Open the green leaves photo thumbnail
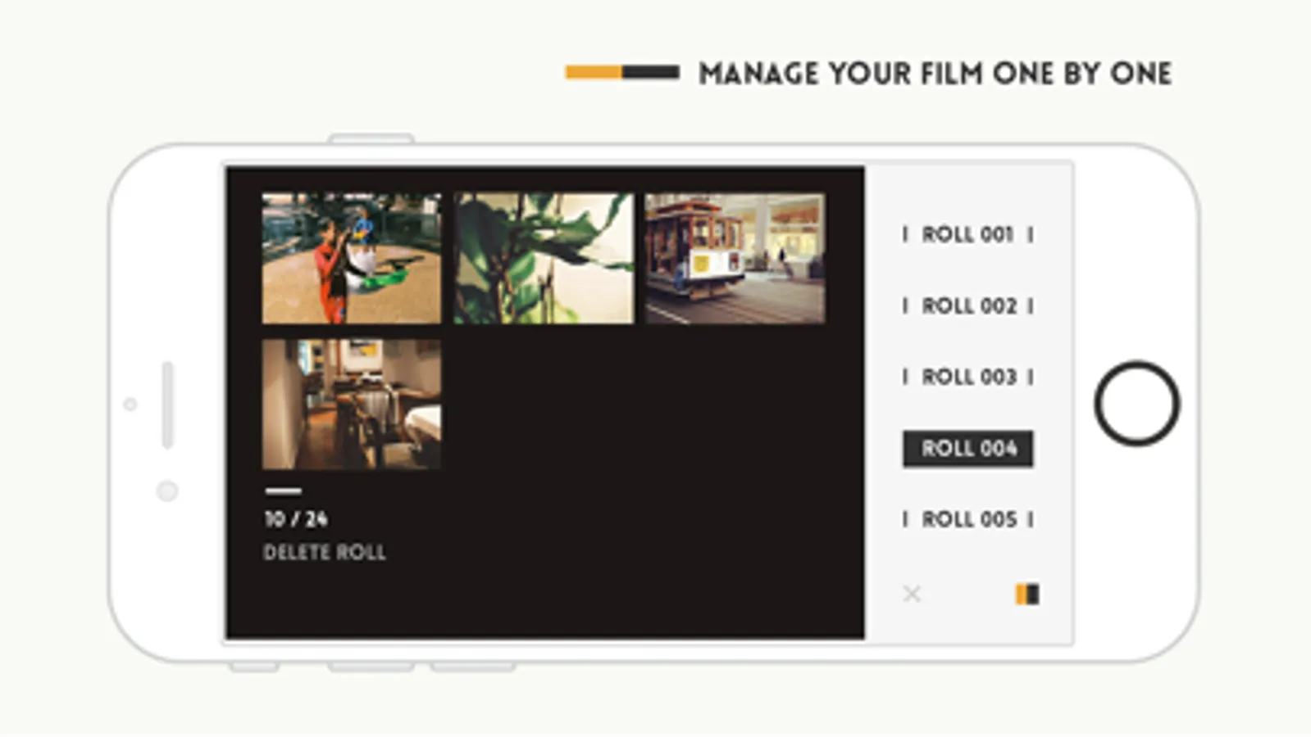Viewport: 1311px width, 737px height. coord(544,258)
